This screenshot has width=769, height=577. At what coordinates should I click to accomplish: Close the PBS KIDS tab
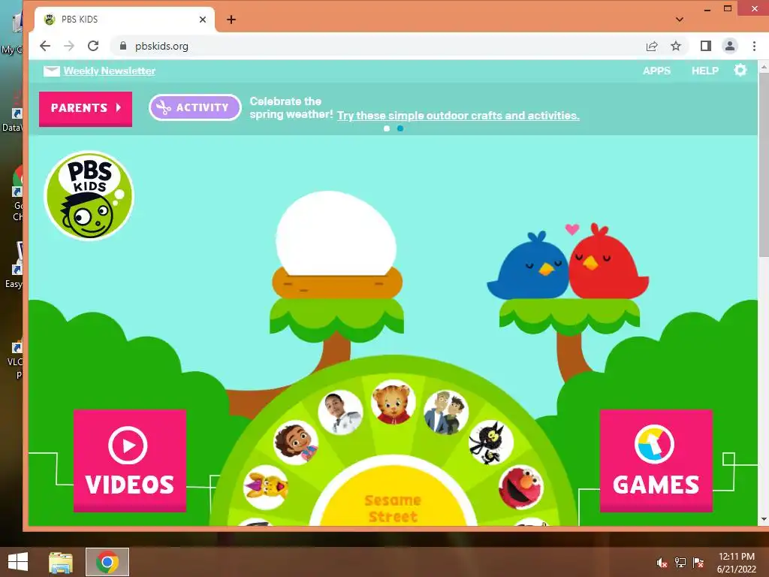point(203,20)
